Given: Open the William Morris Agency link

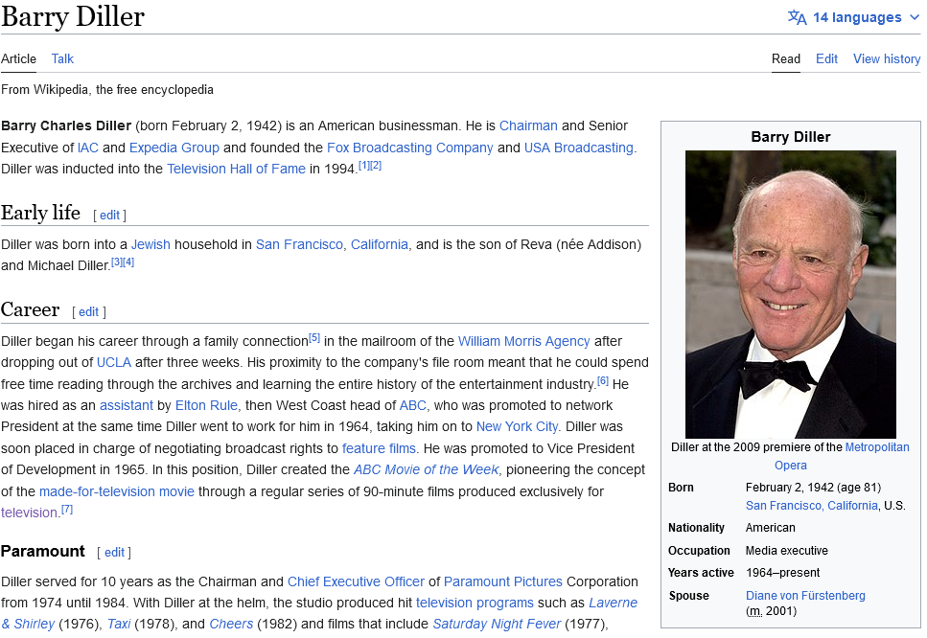Looking at the screenshot, I should click(523, 341).
